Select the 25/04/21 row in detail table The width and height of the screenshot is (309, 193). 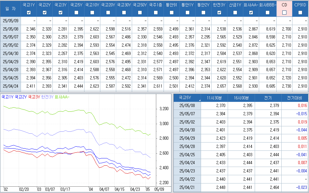coord(187,187)
